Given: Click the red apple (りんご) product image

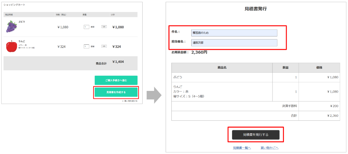Looking at the screenshot, I should point(11,46).
